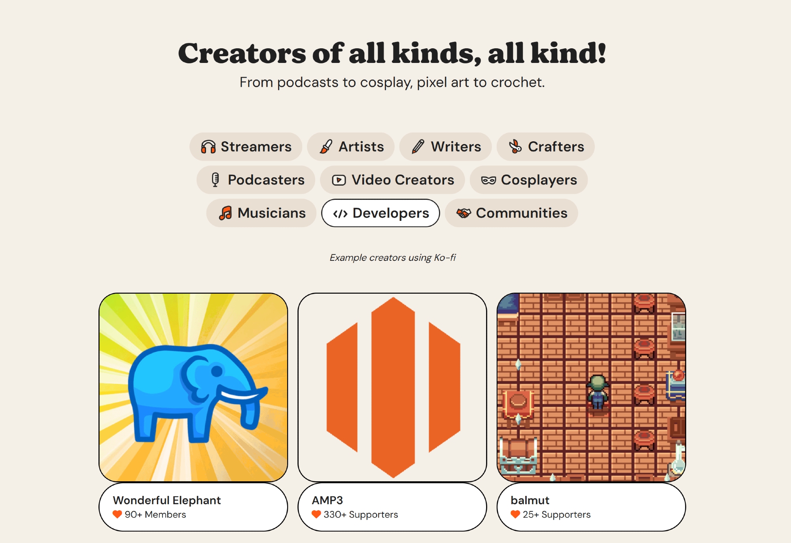Click the handshake icon on Communities
This screenshot has height=543, width=791.
464,213
